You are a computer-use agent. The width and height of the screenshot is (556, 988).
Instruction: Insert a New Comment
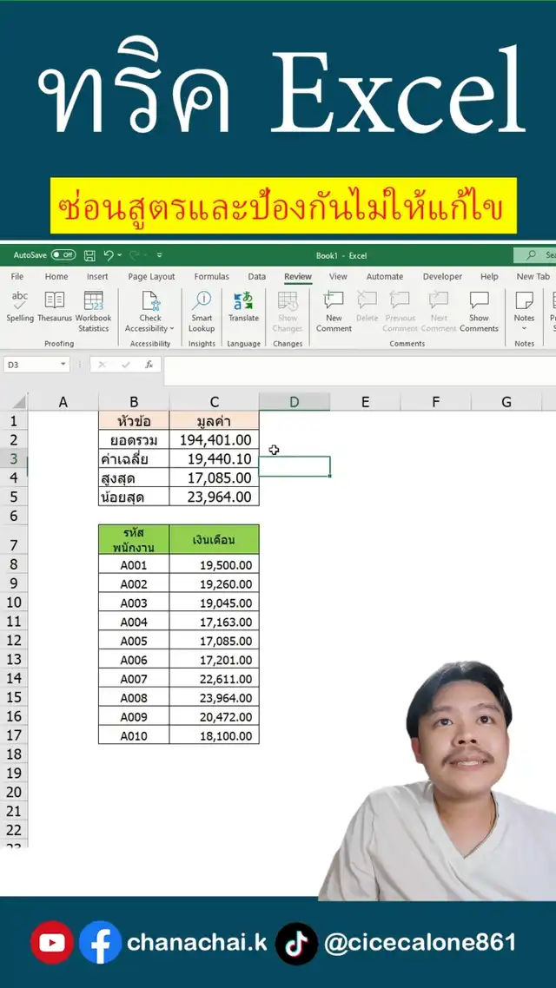334,300
